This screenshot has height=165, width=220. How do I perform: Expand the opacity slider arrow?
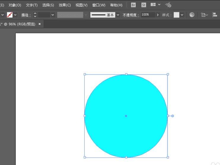click(158, 15)
